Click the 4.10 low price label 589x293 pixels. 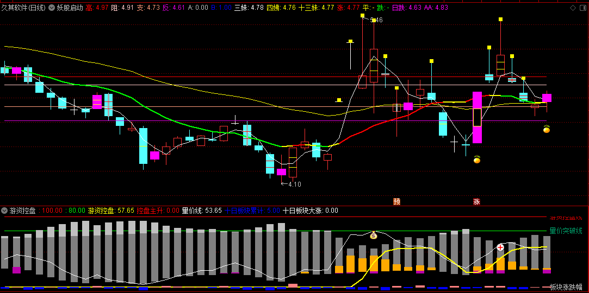pyautogui.click(x=295, y=184)
